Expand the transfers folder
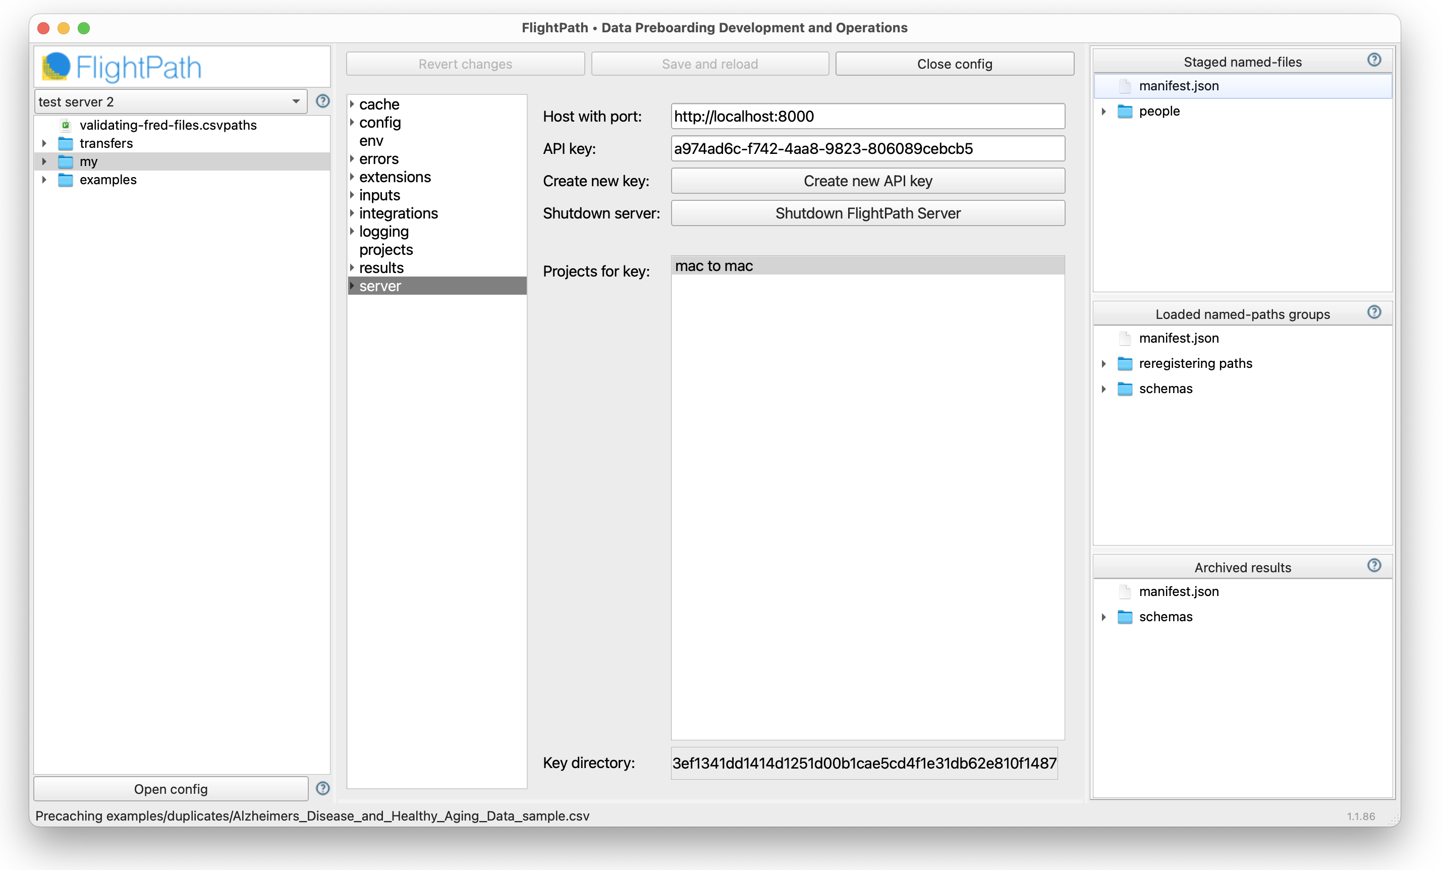The height and width of the screenshot is (870, 1442). coord(44,143)
